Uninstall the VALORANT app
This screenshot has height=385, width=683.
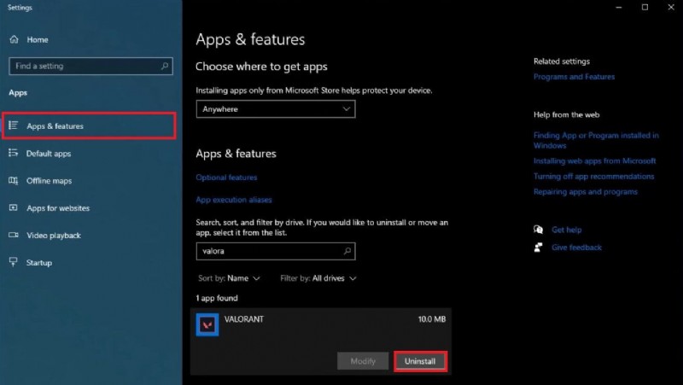420,361
